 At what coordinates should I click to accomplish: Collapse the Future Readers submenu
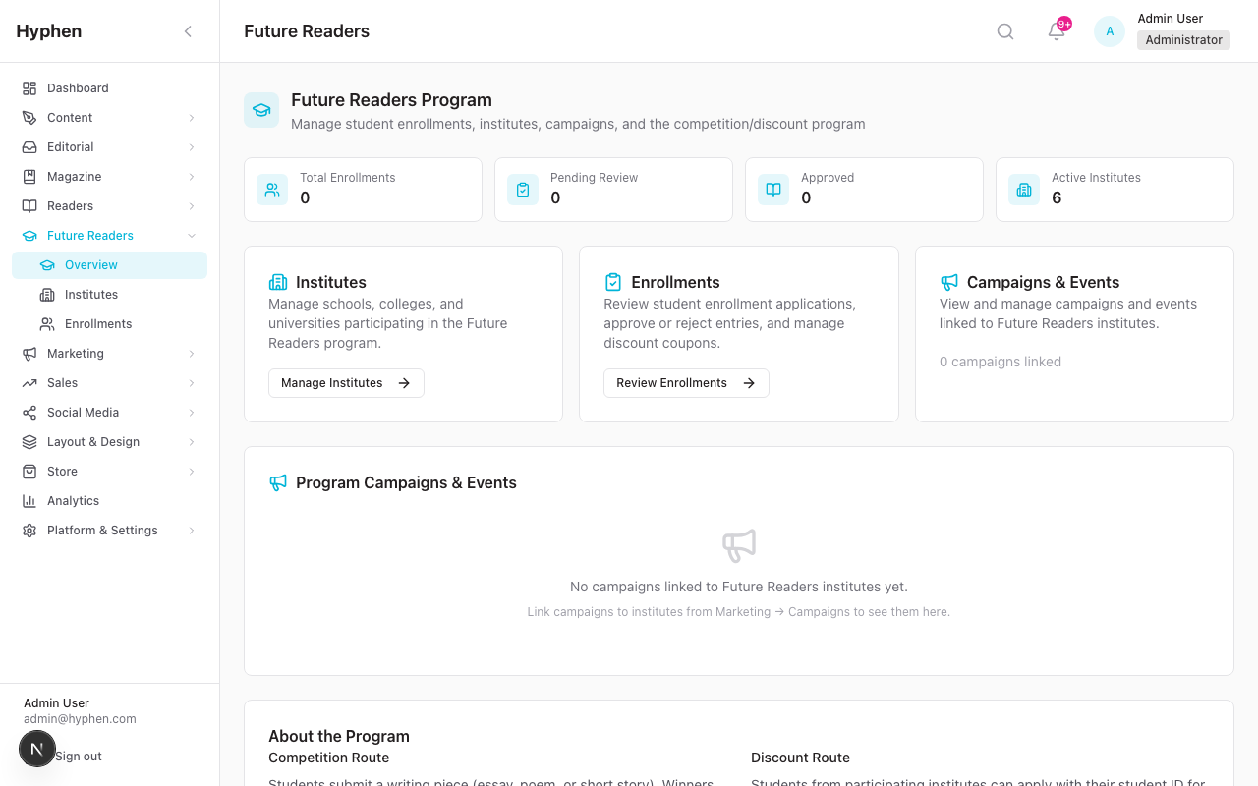(193, 235)
